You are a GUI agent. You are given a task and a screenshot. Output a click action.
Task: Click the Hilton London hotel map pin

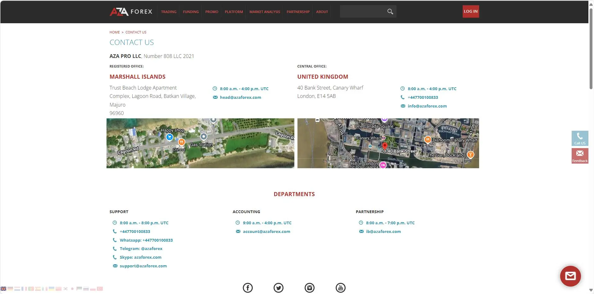pos(383,165)
